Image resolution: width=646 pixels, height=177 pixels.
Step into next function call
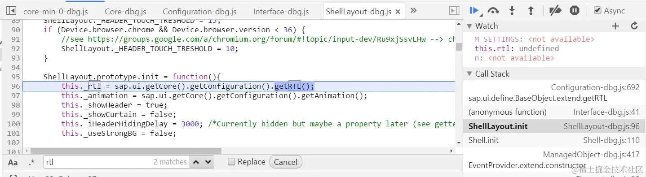(512, 10)
